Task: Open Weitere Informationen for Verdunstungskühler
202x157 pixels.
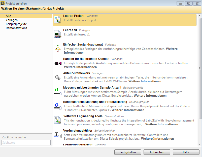Action: pos(157,139)
